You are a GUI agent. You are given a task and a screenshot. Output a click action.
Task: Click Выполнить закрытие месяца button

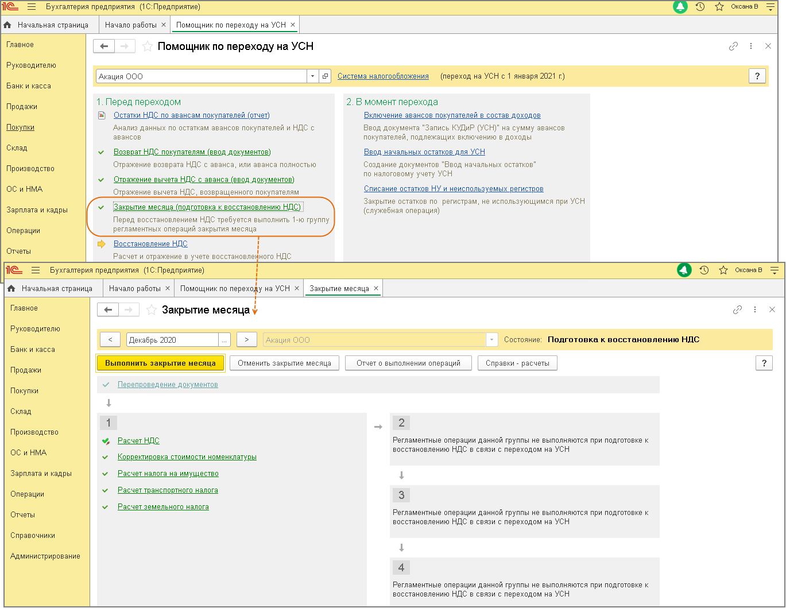(x=160, y=363)
